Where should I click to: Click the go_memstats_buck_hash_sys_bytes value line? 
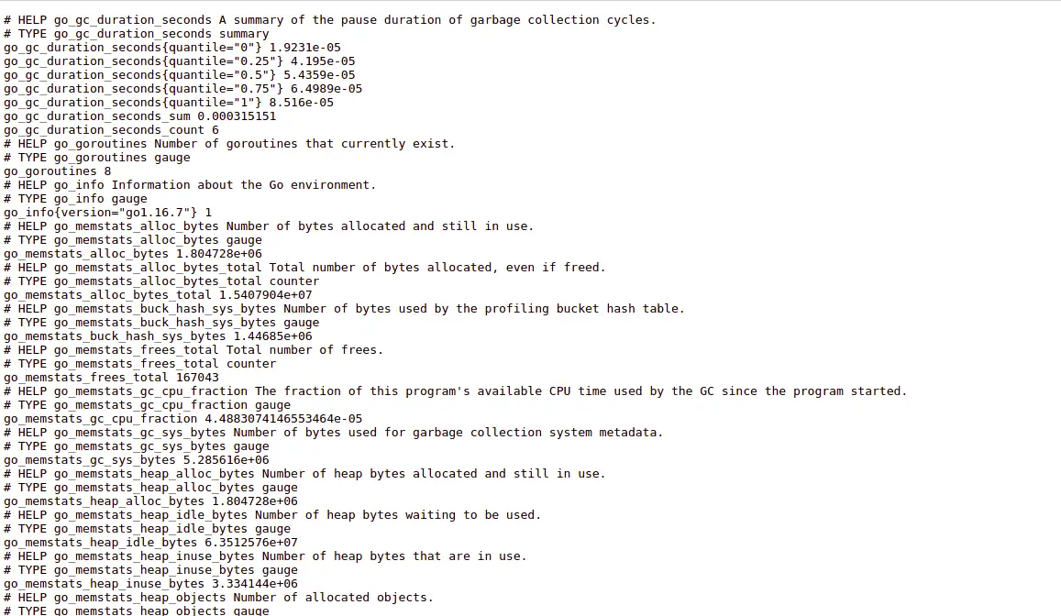(158, 336)
